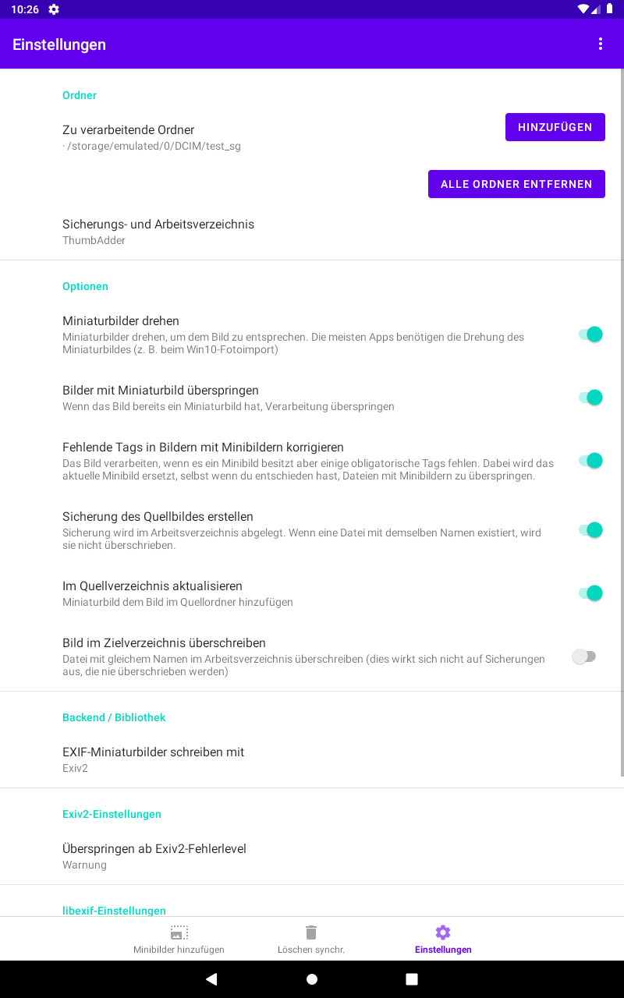
Task: Toggle Im Quellverzeichnis aktualisieren switch
Action: coord(590,593)
